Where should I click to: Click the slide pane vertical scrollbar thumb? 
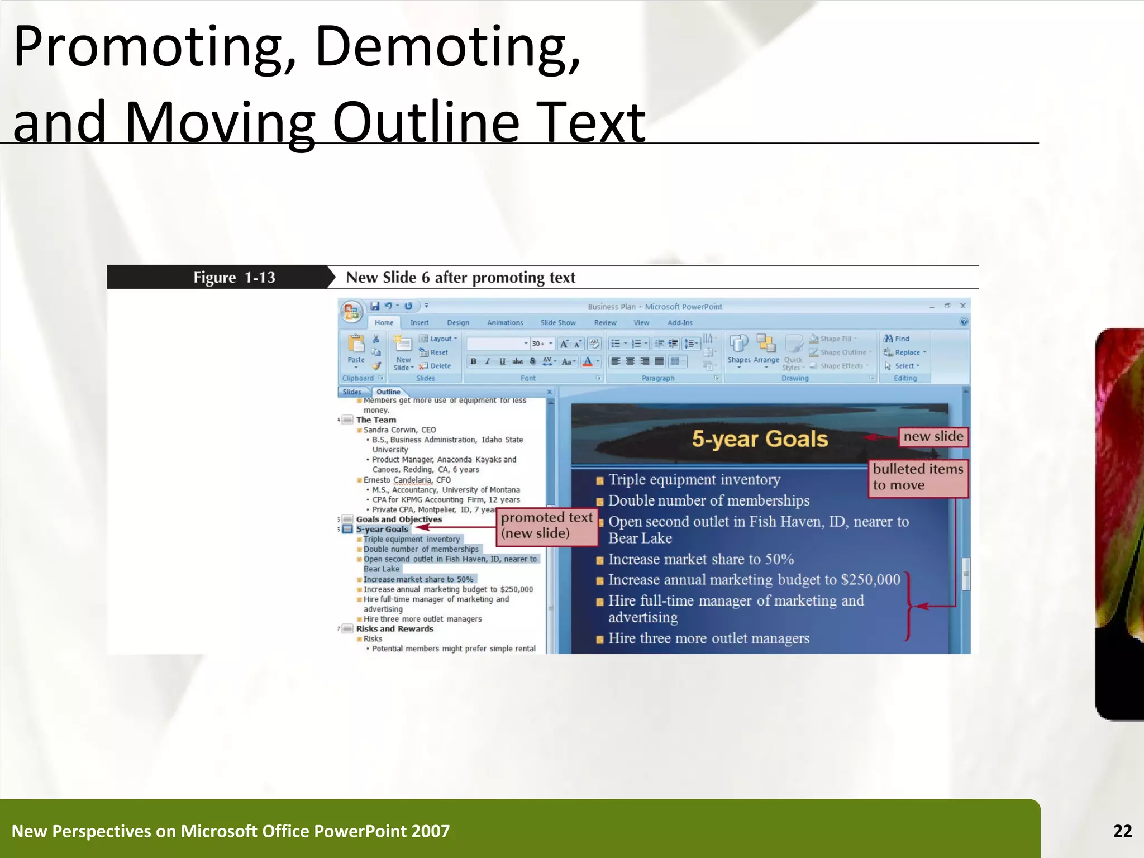coord(966,574)
